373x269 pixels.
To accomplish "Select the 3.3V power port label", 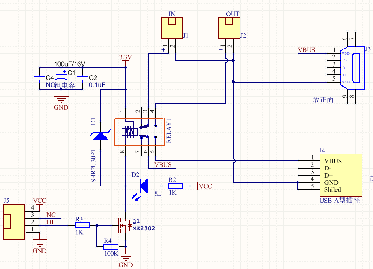I will point(126,57).
